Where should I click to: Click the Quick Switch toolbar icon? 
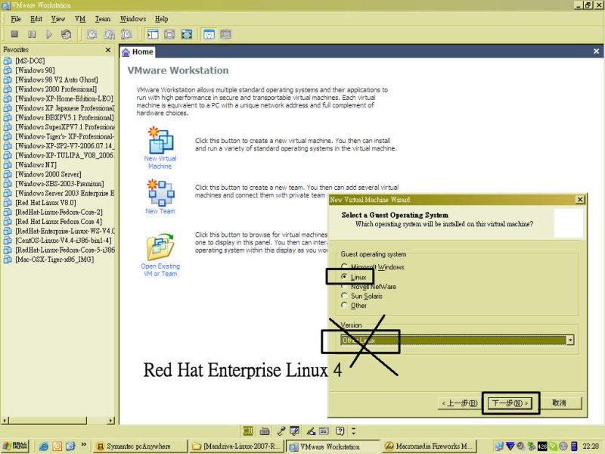(x=169, y=34)
